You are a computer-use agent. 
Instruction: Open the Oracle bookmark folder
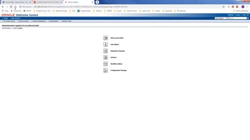(118, 11)
